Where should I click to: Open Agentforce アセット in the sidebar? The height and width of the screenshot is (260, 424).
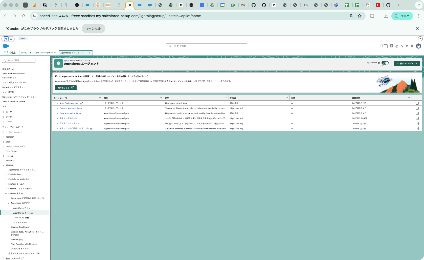click(23, 208)
